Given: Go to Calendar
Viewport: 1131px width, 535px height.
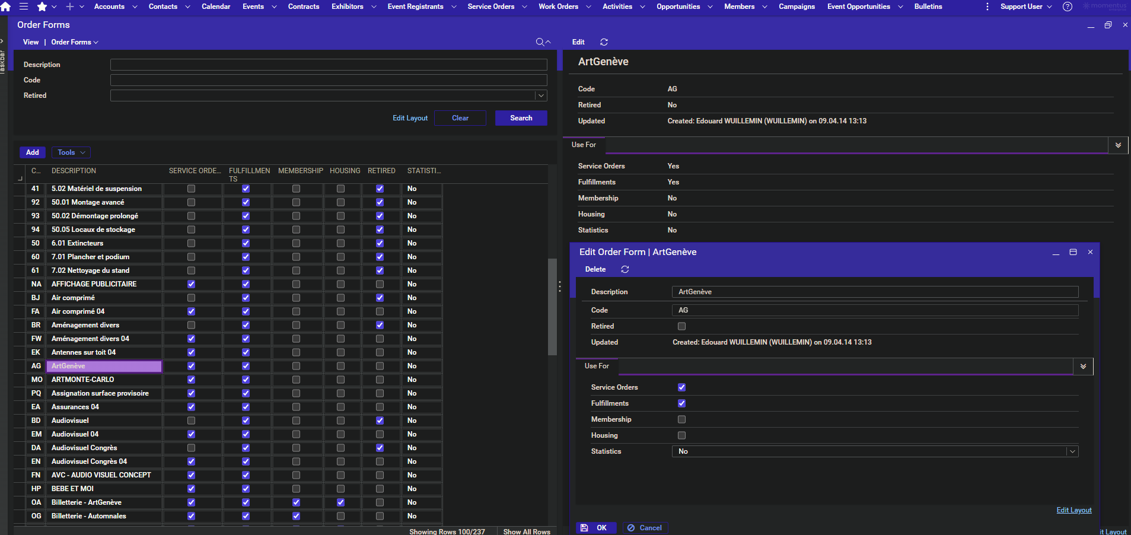Looking at the screenshot, I should [216, 7].
